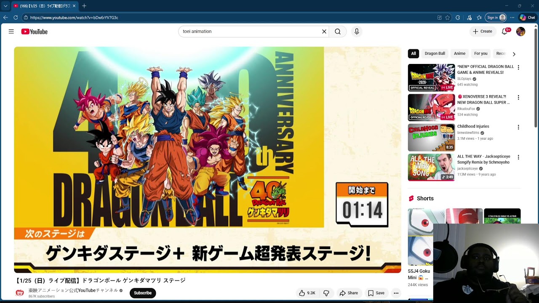Add this page to favorites star
539x303 pixels.
click(448, 18)
